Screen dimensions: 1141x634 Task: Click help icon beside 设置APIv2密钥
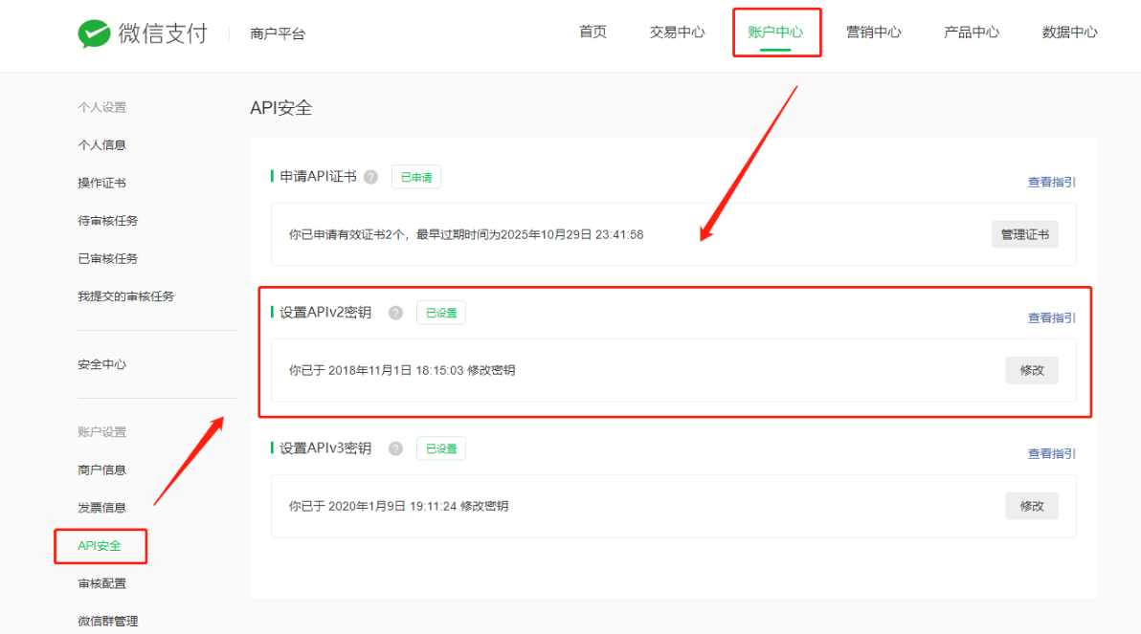click(x=395, y=313)
